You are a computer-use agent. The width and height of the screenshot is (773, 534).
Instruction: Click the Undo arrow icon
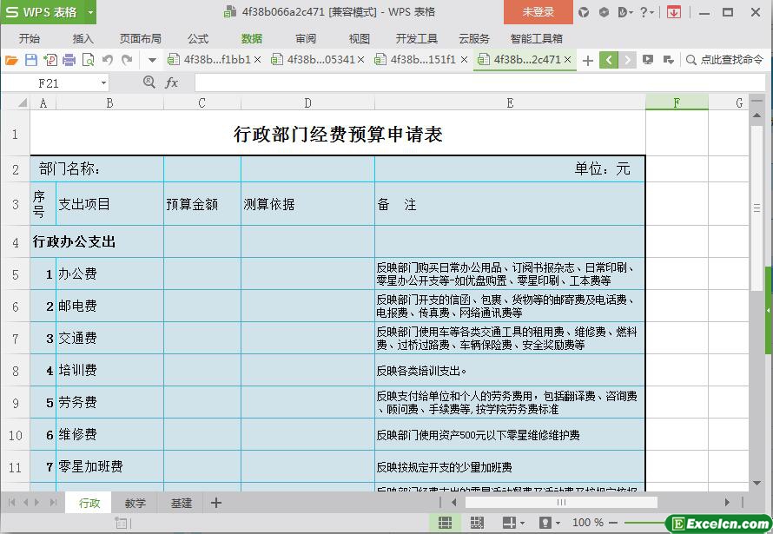pos(108,60)
